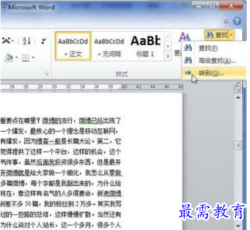The width and height of the screenshot is (250, 230).
Task: Click the borders grid icon
Action: pyautogui.click(x=26, y=58)
